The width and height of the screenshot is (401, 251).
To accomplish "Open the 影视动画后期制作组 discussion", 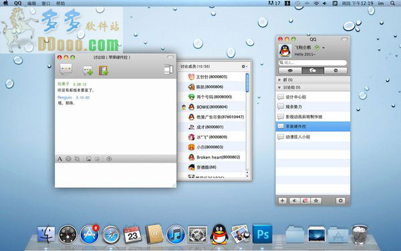I will coord(313,116).
